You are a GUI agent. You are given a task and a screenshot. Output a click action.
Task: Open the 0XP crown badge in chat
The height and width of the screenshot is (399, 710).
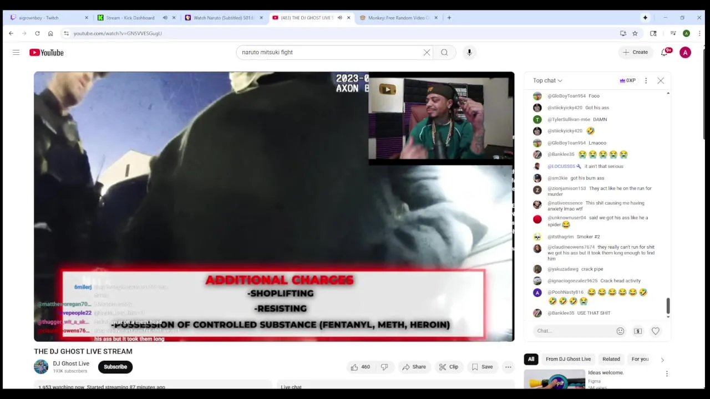point(627,80)
